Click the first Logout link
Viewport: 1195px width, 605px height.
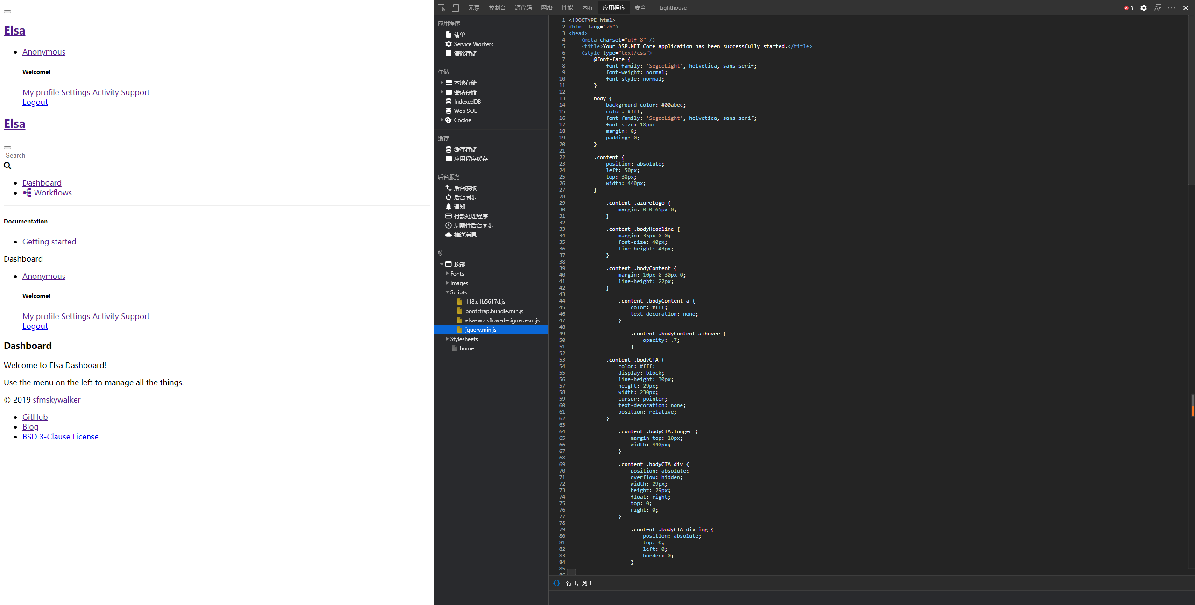point(35,102)
